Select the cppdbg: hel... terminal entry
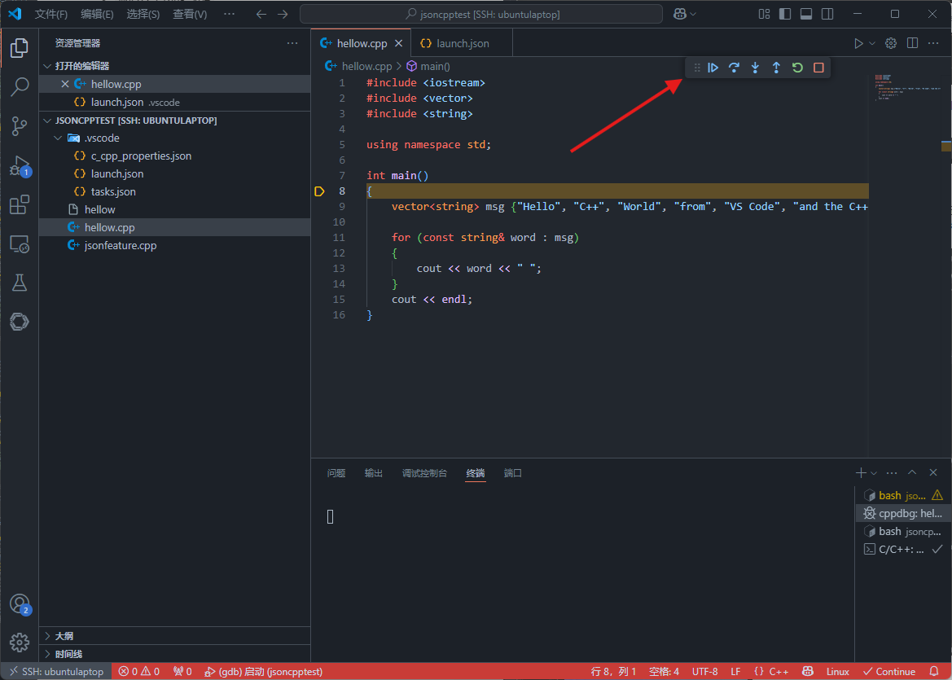 (x=904, y=513)
